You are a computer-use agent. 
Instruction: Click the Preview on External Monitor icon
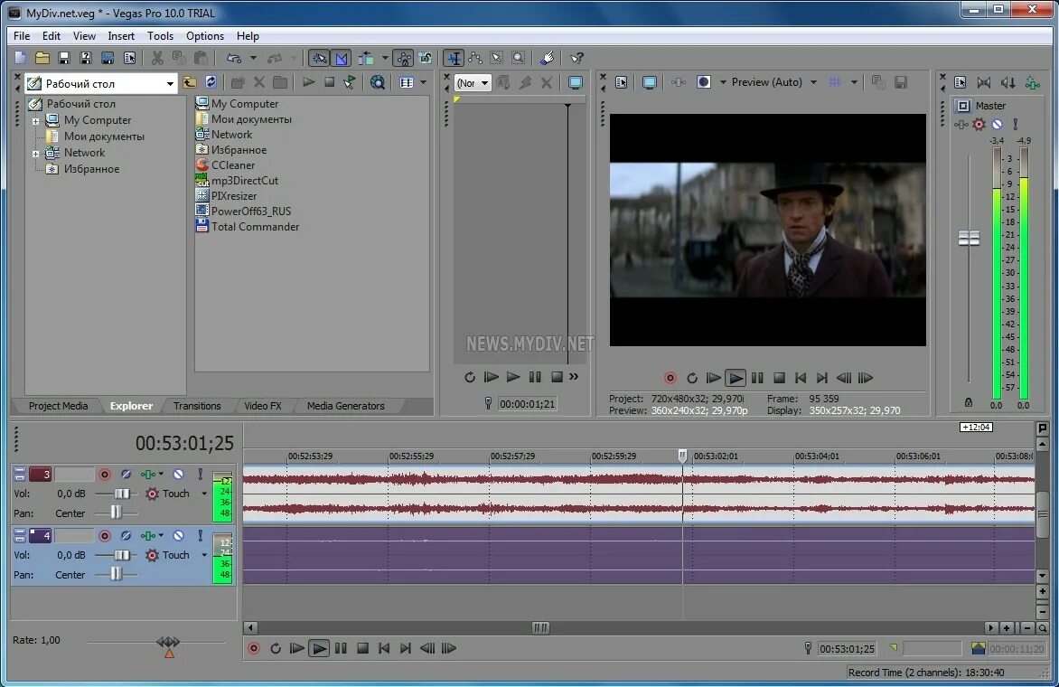point(649,82)
